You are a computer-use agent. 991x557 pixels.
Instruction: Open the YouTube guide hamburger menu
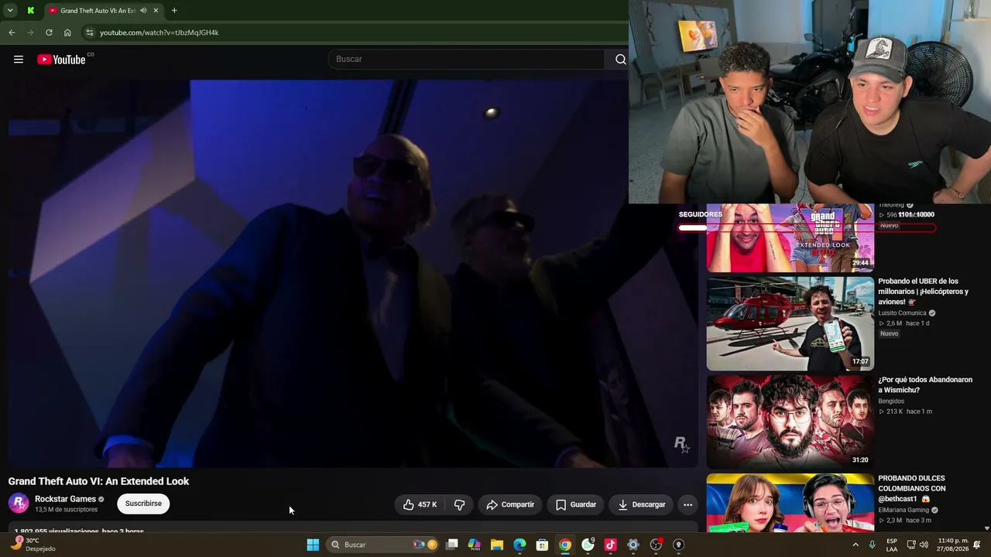click(19, 60)
